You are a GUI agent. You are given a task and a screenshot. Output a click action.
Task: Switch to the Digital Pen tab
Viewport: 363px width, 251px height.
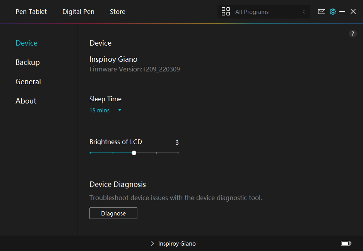(x=78, y=12)
